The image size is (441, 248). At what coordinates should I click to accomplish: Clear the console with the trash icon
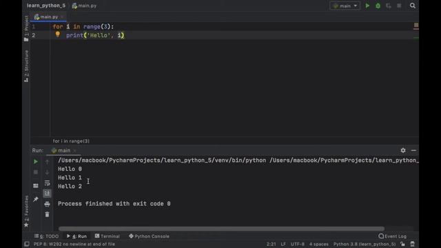[x=47, y=214]
